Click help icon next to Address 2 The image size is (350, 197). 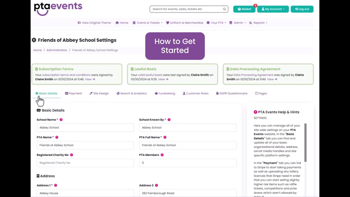[x=156, y=185]
